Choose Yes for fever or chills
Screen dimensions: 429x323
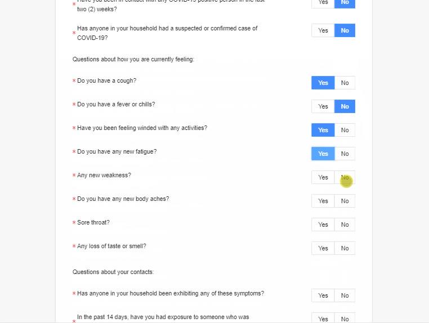click(x=323, y=106)
